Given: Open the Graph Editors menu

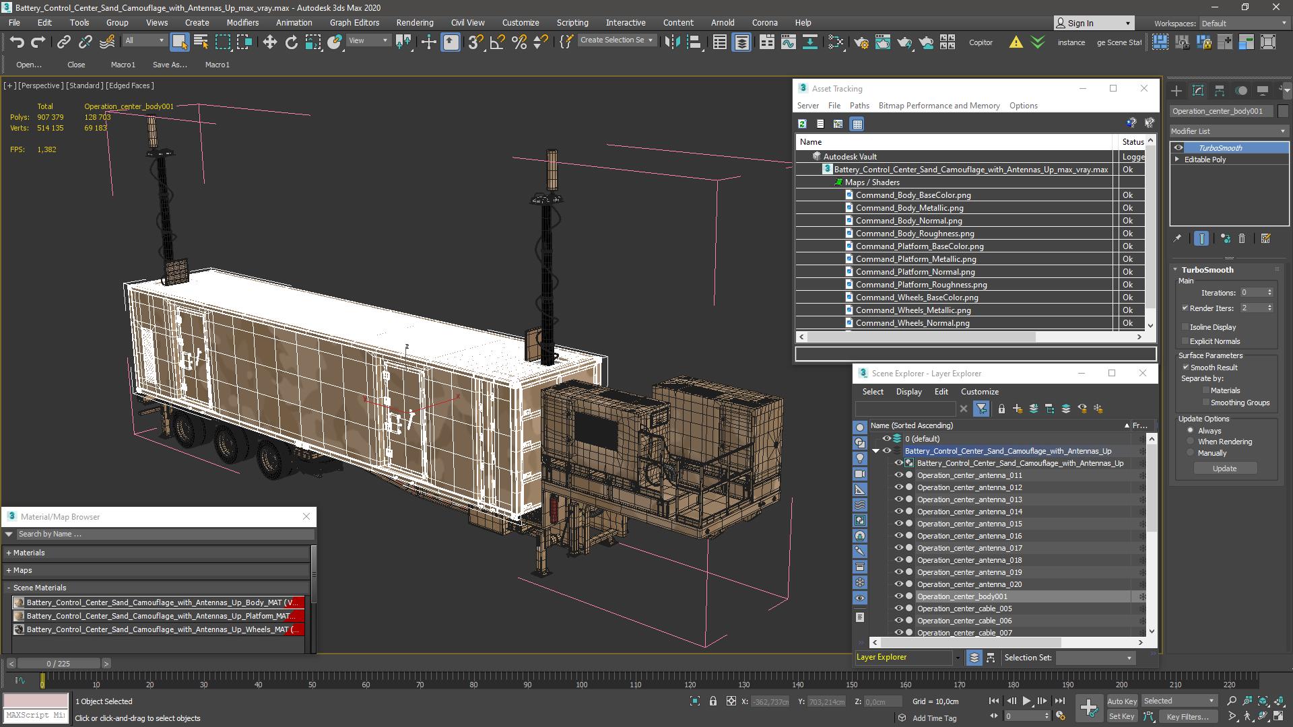Looking at the screenshot, I should tap(354, 22).
